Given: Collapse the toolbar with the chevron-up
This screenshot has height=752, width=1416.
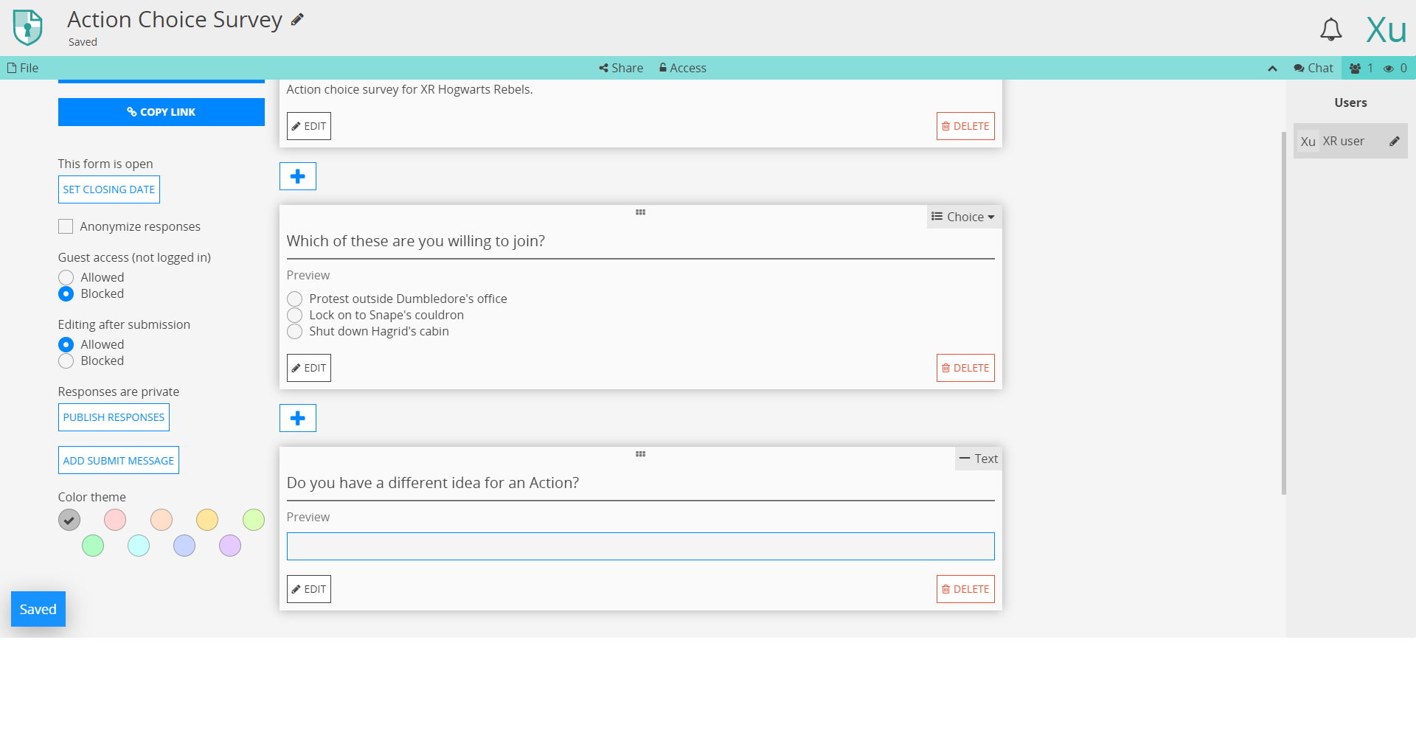Looking at the screenshot, I should [1272, 68].
